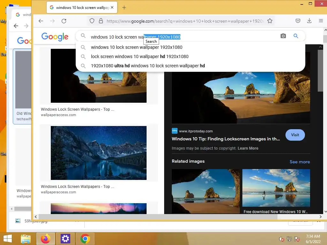Close the windows 10 lock screen tab

click(112, 8)
